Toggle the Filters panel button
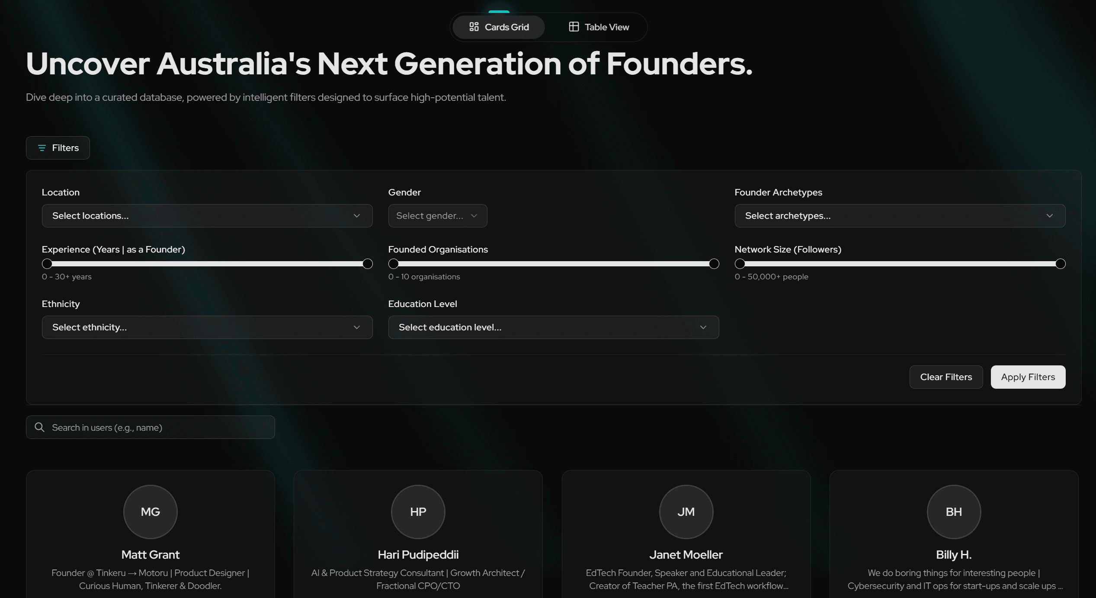Viewport: 1096px width, 598px height. [58, 148]
